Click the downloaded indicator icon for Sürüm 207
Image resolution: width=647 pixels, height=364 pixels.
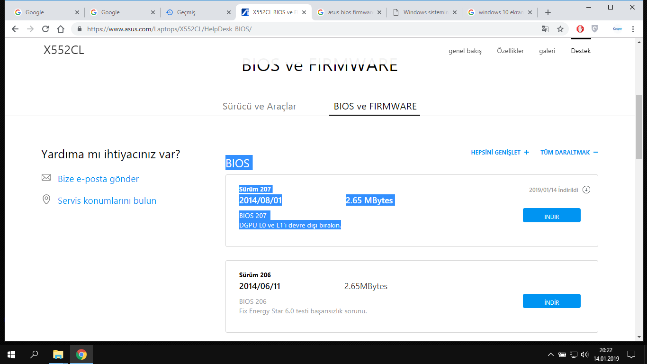pos(586,190)
